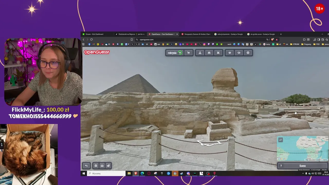Open the work bookmark

coord(229,44)
